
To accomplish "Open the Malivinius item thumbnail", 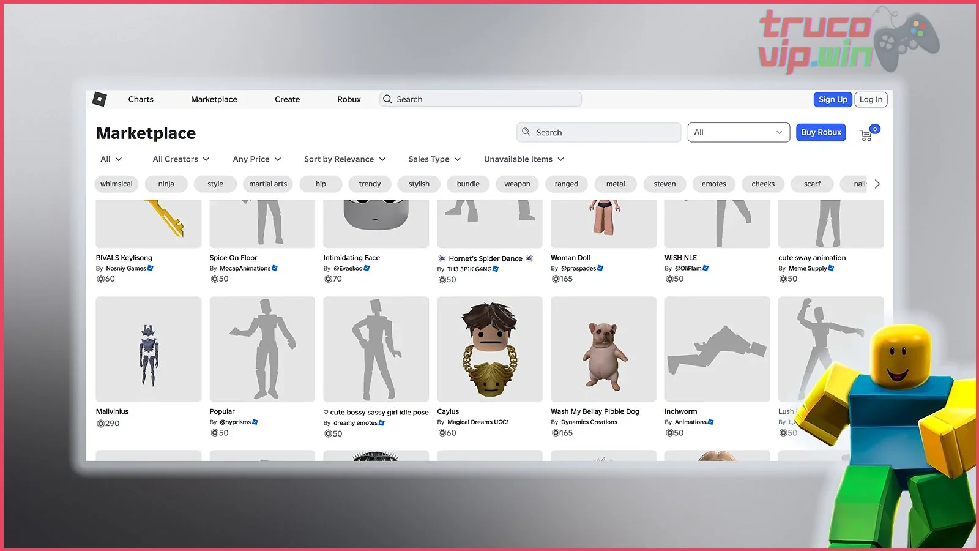I will 149,349.
